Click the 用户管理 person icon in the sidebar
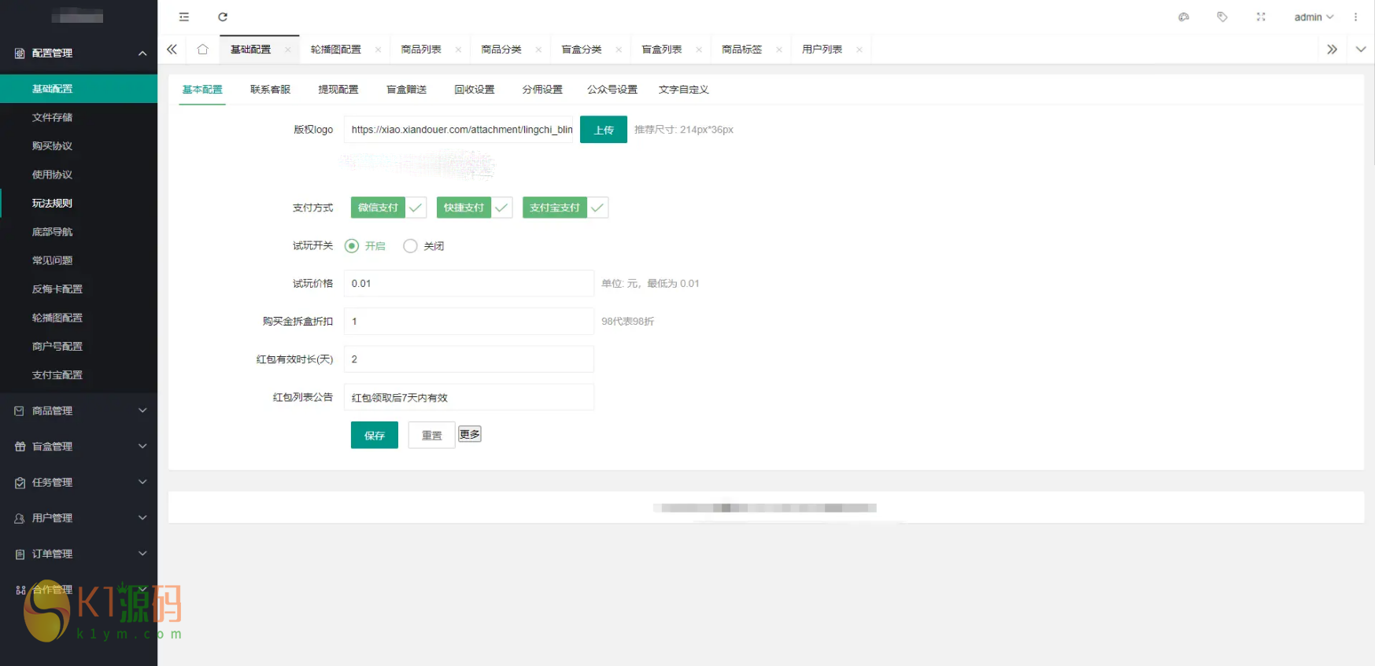This screenshot has width=1375, height=666. click(20, 518)
